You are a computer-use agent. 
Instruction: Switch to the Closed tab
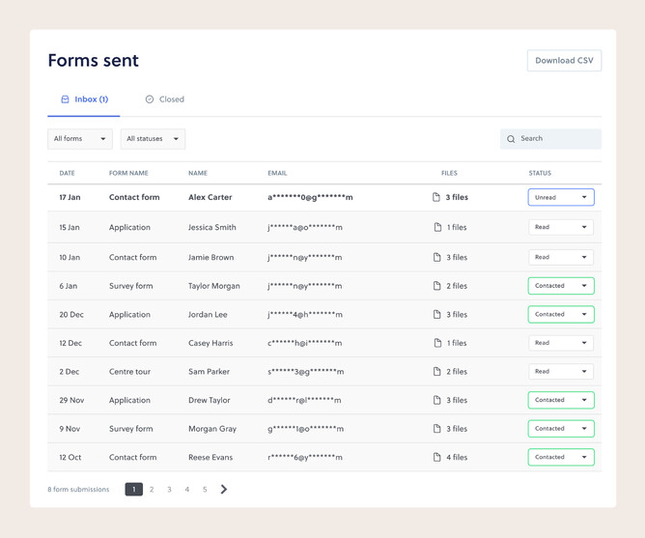[165, 99]
